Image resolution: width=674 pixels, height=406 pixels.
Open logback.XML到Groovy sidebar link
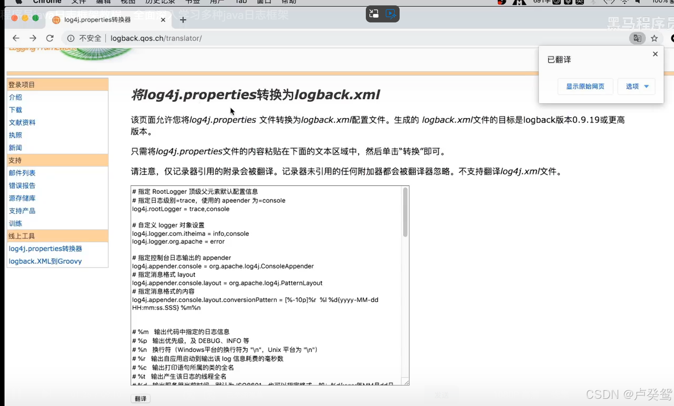coord(45,261)
